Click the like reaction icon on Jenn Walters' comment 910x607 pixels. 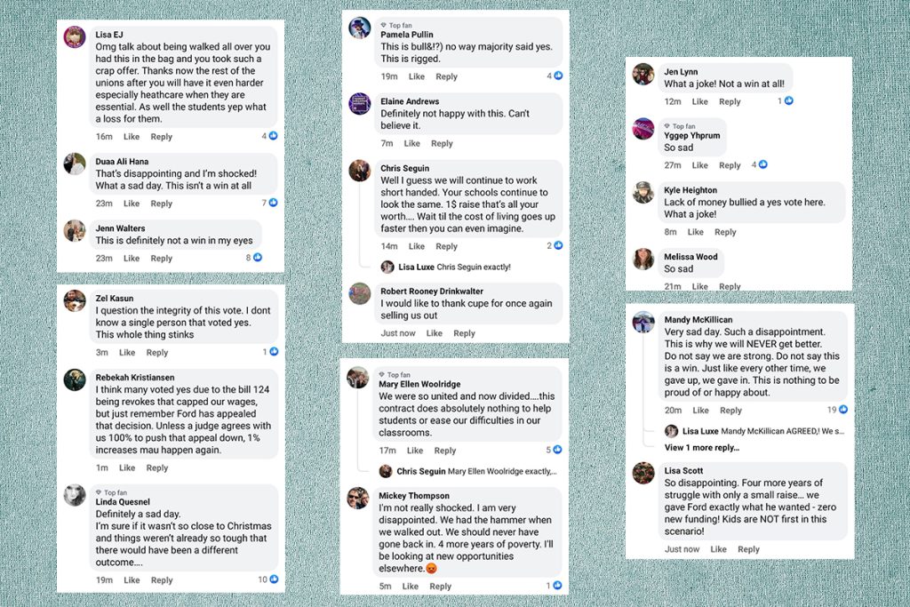[x=258, y=257]
